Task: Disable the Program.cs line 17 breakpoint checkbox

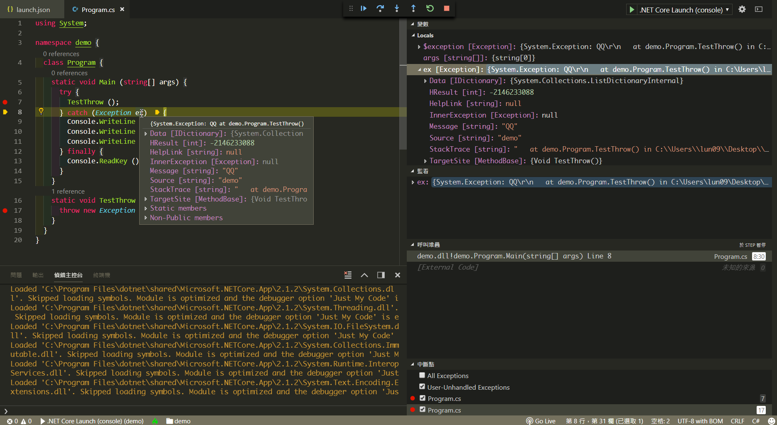Action: tap(423, 410)
